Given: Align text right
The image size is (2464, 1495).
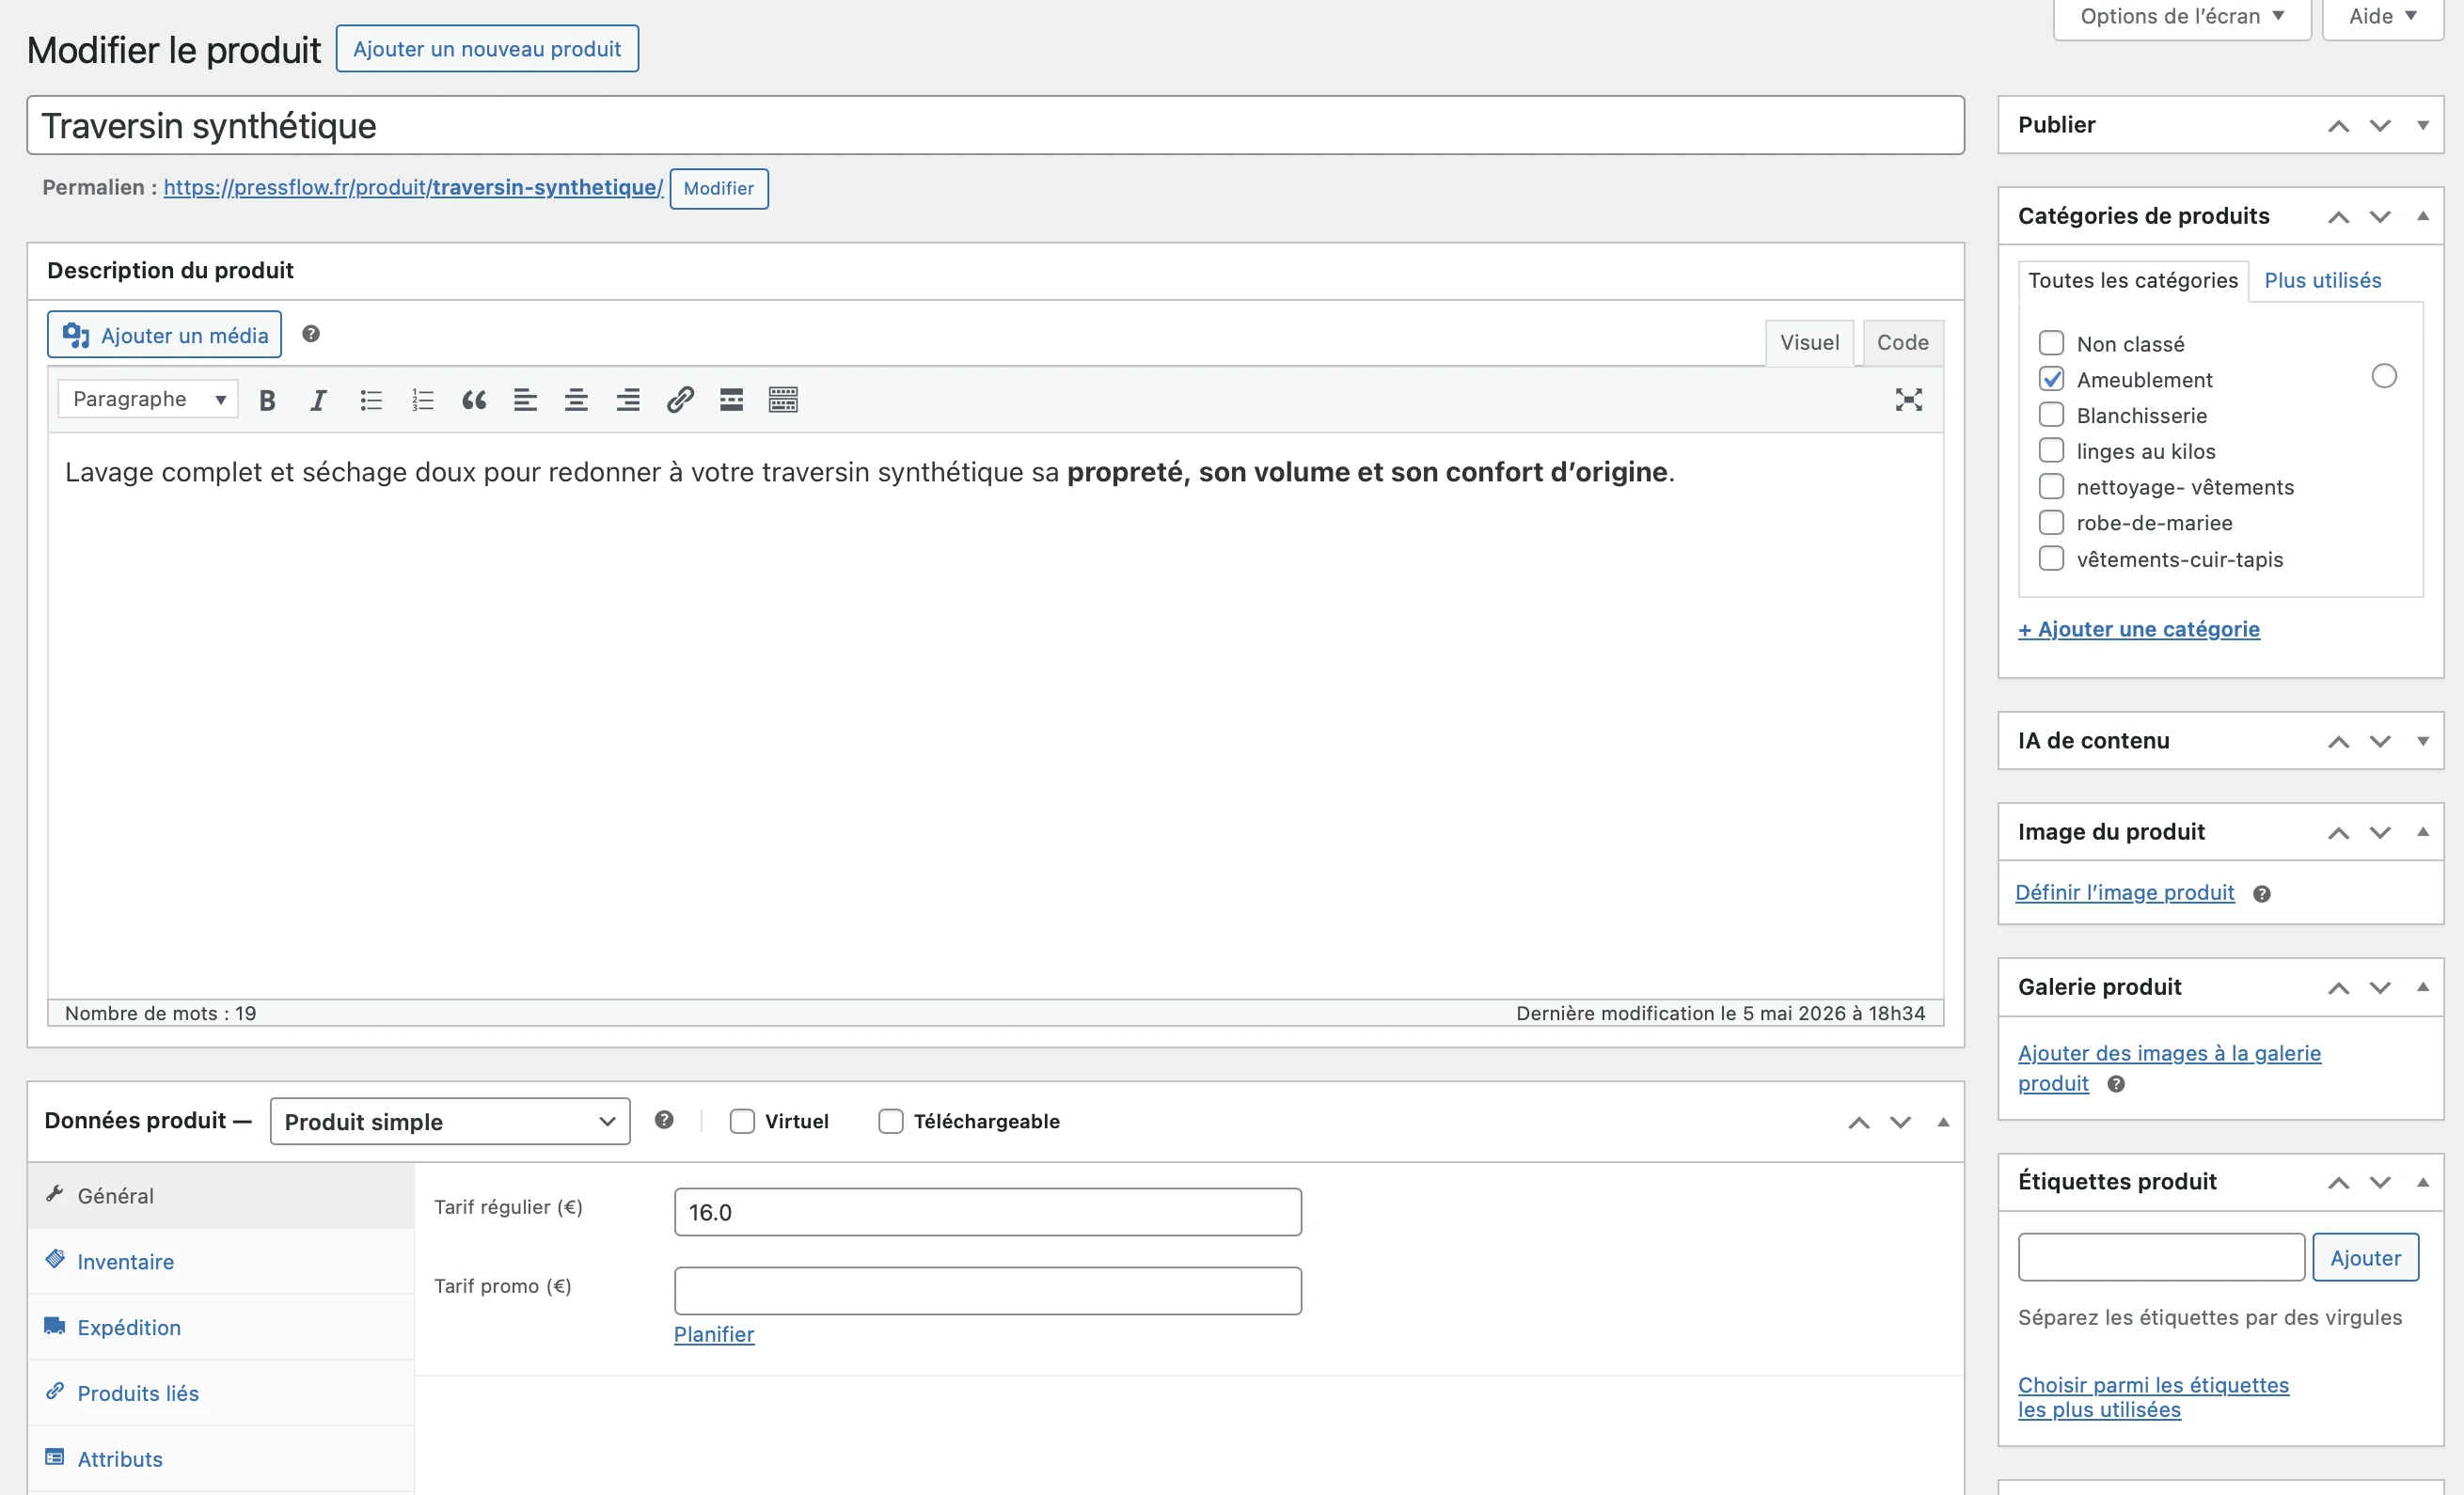Looking at the screenshot, I should (628, 400).
